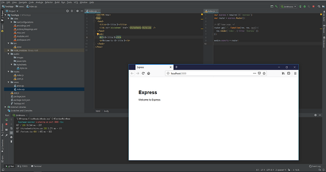Pin the Run tab with pin icon
Image resolution: width=326 pixels, height=172 pixels.
[7, 135]
